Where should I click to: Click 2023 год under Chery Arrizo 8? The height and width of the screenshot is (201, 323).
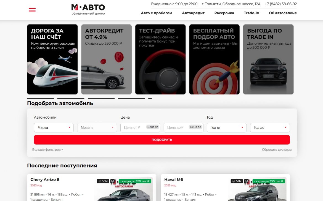36,185
